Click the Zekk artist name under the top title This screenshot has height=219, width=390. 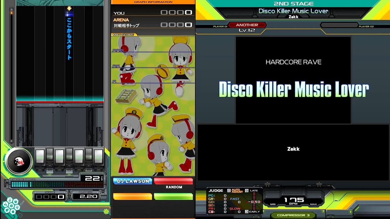click(x=293, y=17)
